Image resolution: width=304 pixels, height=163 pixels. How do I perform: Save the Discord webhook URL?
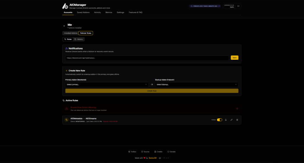[x=235, y=58]
